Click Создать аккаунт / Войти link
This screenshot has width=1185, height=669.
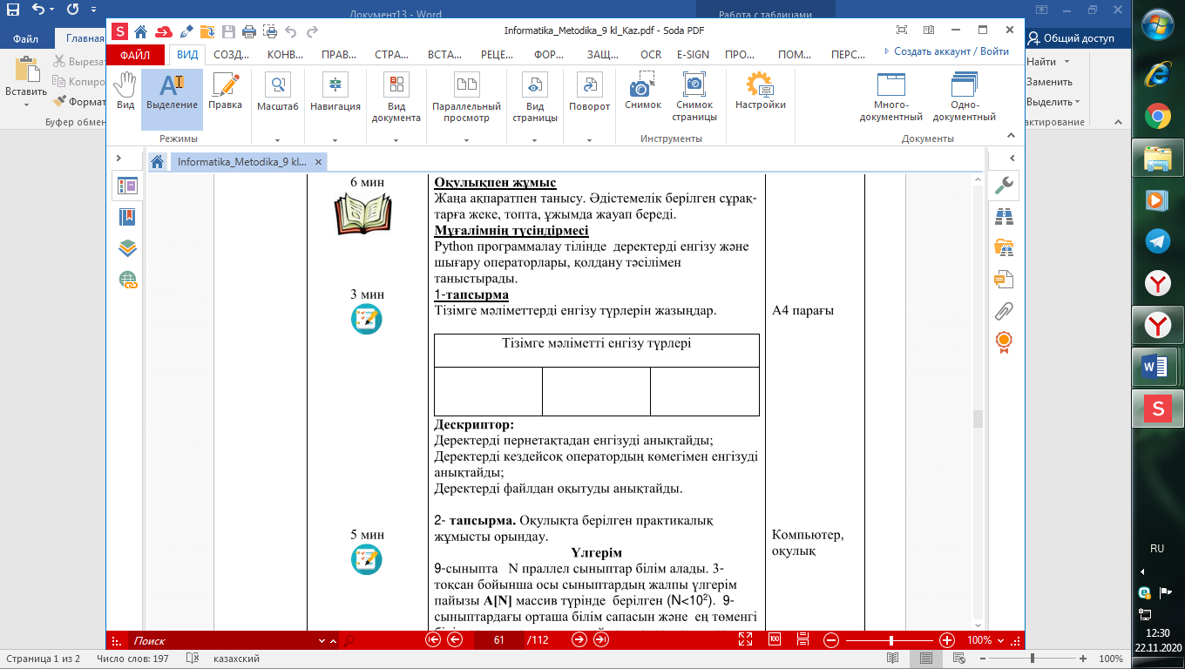947,51
